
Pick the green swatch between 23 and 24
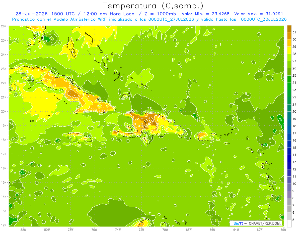click(289, 86)
